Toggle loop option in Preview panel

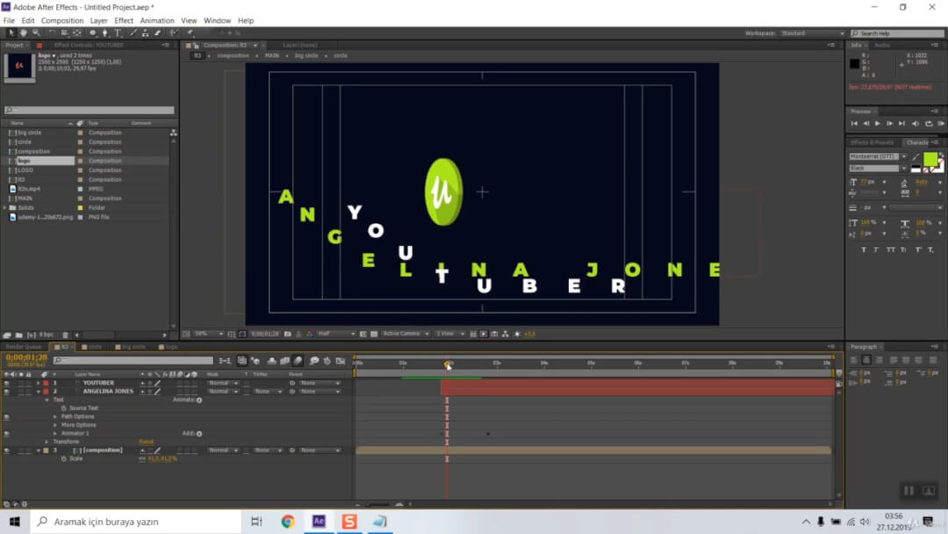pos(929,123)
